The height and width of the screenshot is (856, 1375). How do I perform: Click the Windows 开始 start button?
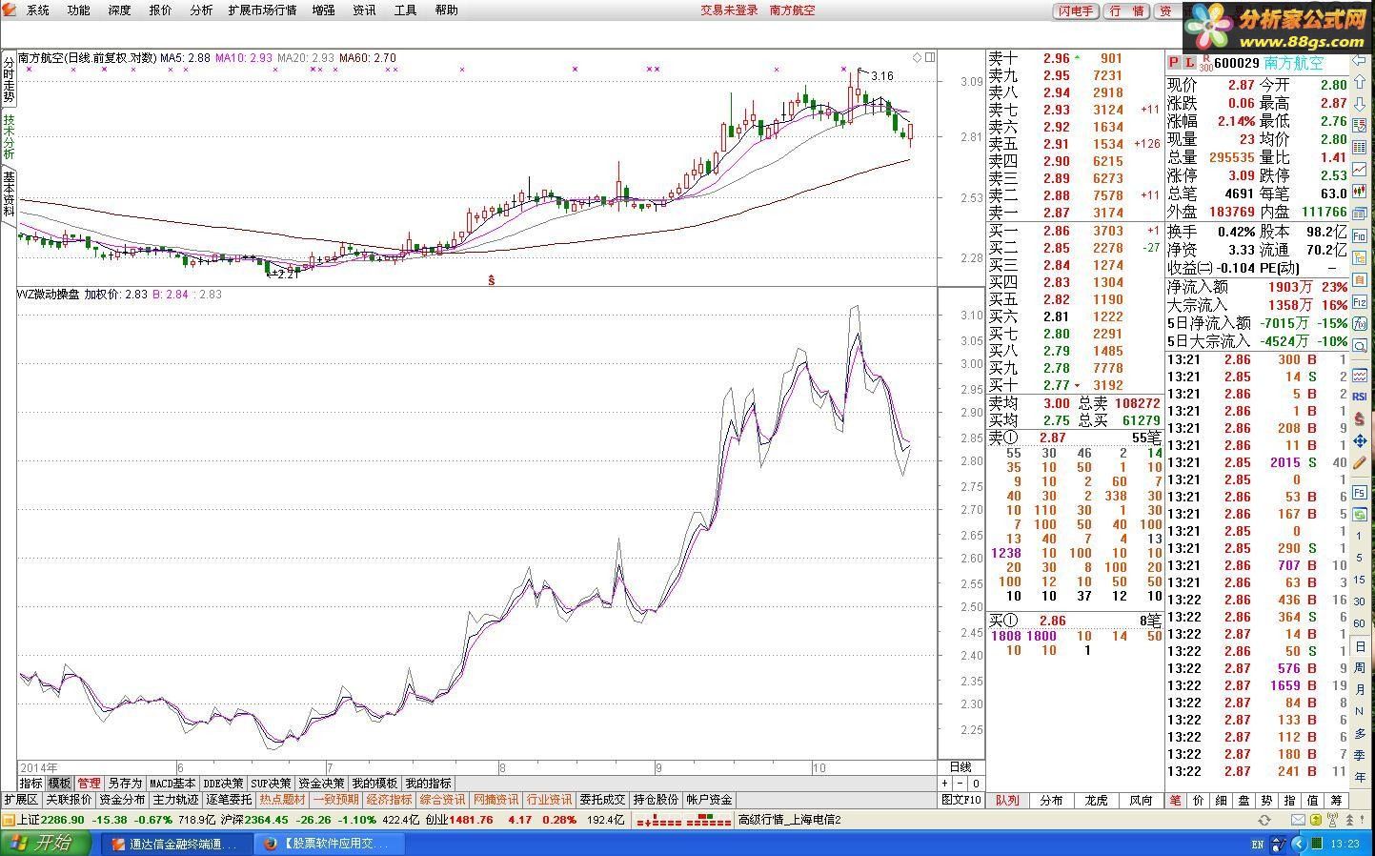pyautogui.click(x=46, y=843)
